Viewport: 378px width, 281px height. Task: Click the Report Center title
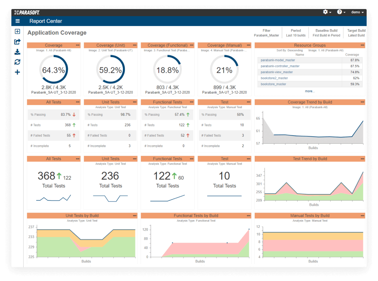[x=46, y=21]
